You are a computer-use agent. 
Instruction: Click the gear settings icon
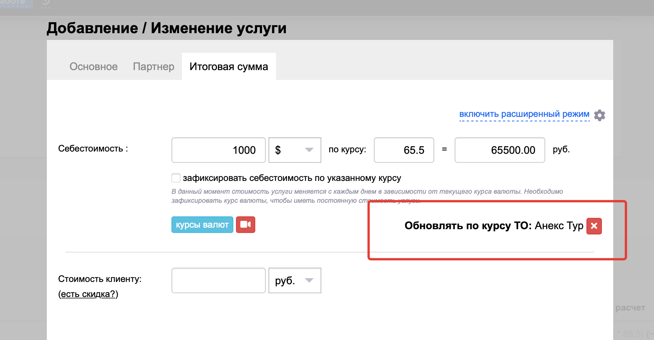(x=600, y=115)
